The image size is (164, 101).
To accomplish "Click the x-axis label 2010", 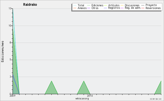I will click(x=90, y=96).
